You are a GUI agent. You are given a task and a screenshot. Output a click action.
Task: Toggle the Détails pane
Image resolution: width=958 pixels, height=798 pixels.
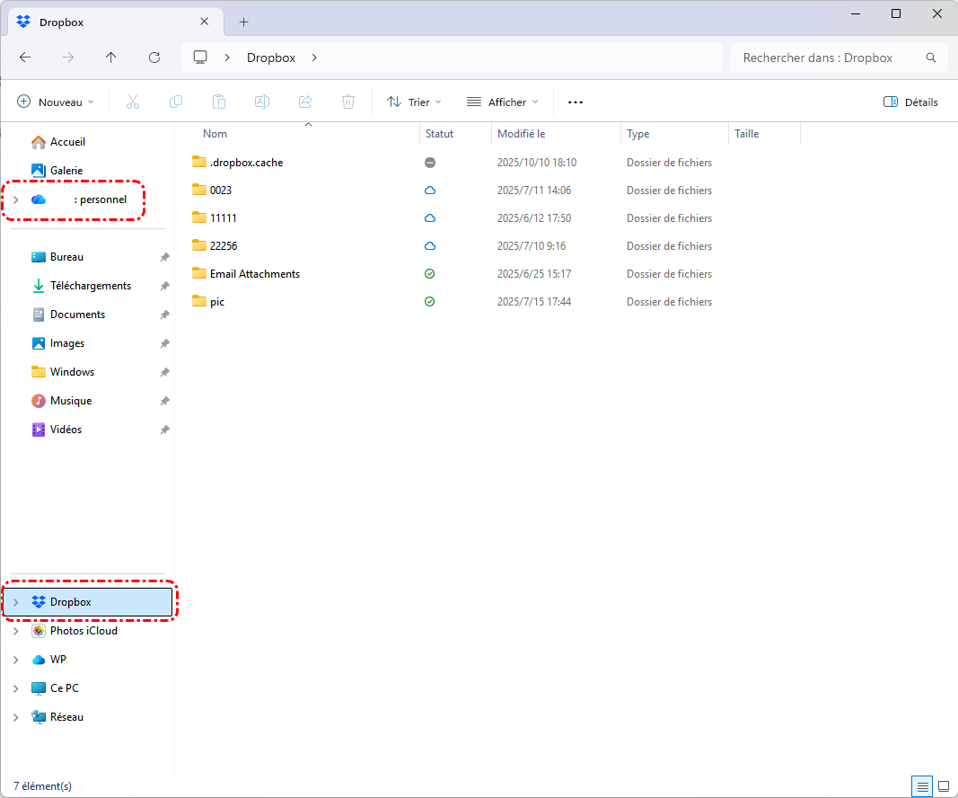910,102
